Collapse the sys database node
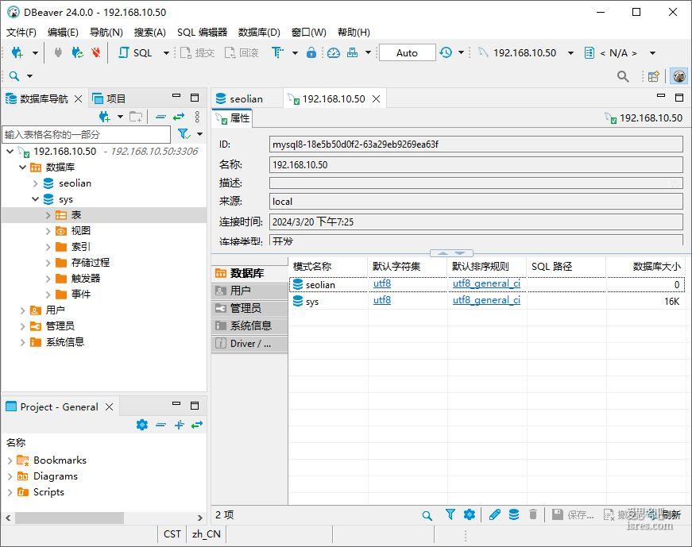 tap(36, 199)
